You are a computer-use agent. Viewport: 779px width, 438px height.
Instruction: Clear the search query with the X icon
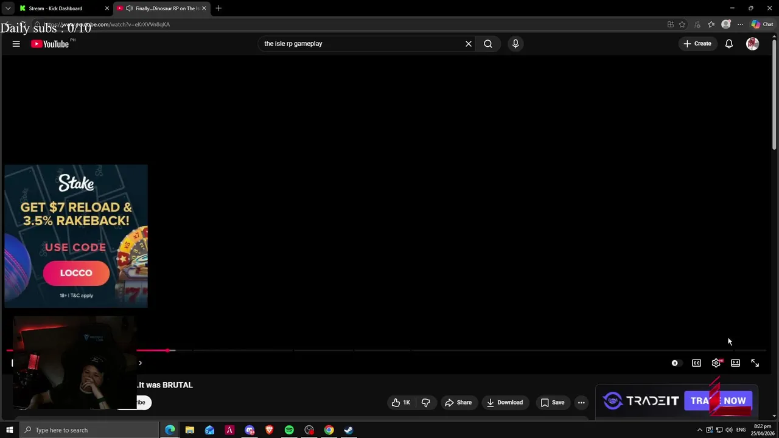(x=469, y=44)
